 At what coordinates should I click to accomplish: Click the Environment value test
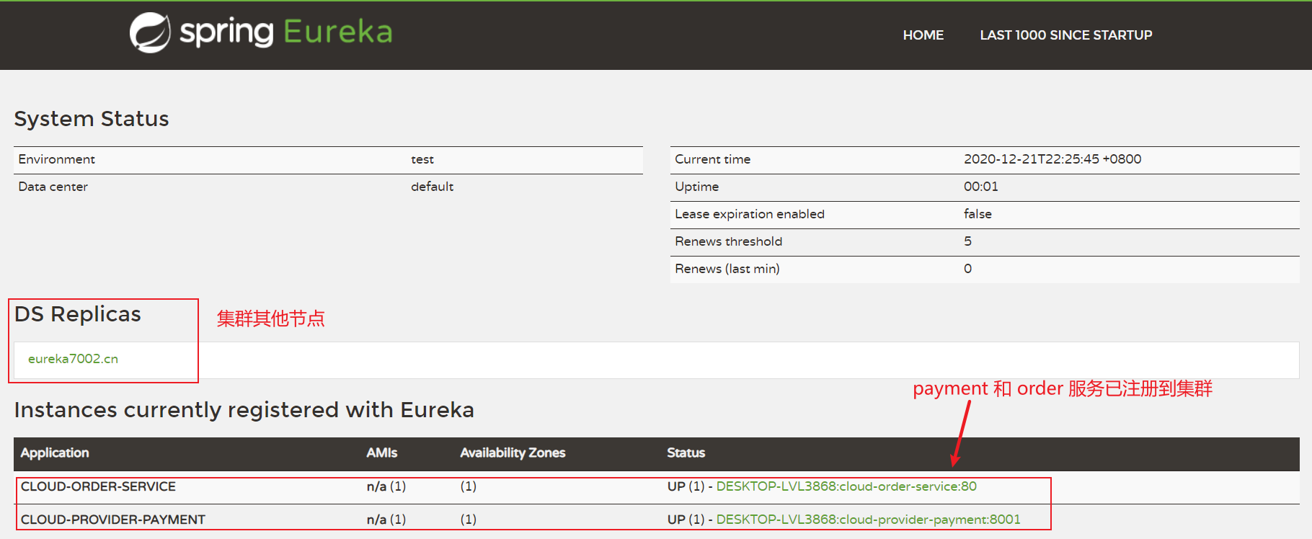coord(422,159)
